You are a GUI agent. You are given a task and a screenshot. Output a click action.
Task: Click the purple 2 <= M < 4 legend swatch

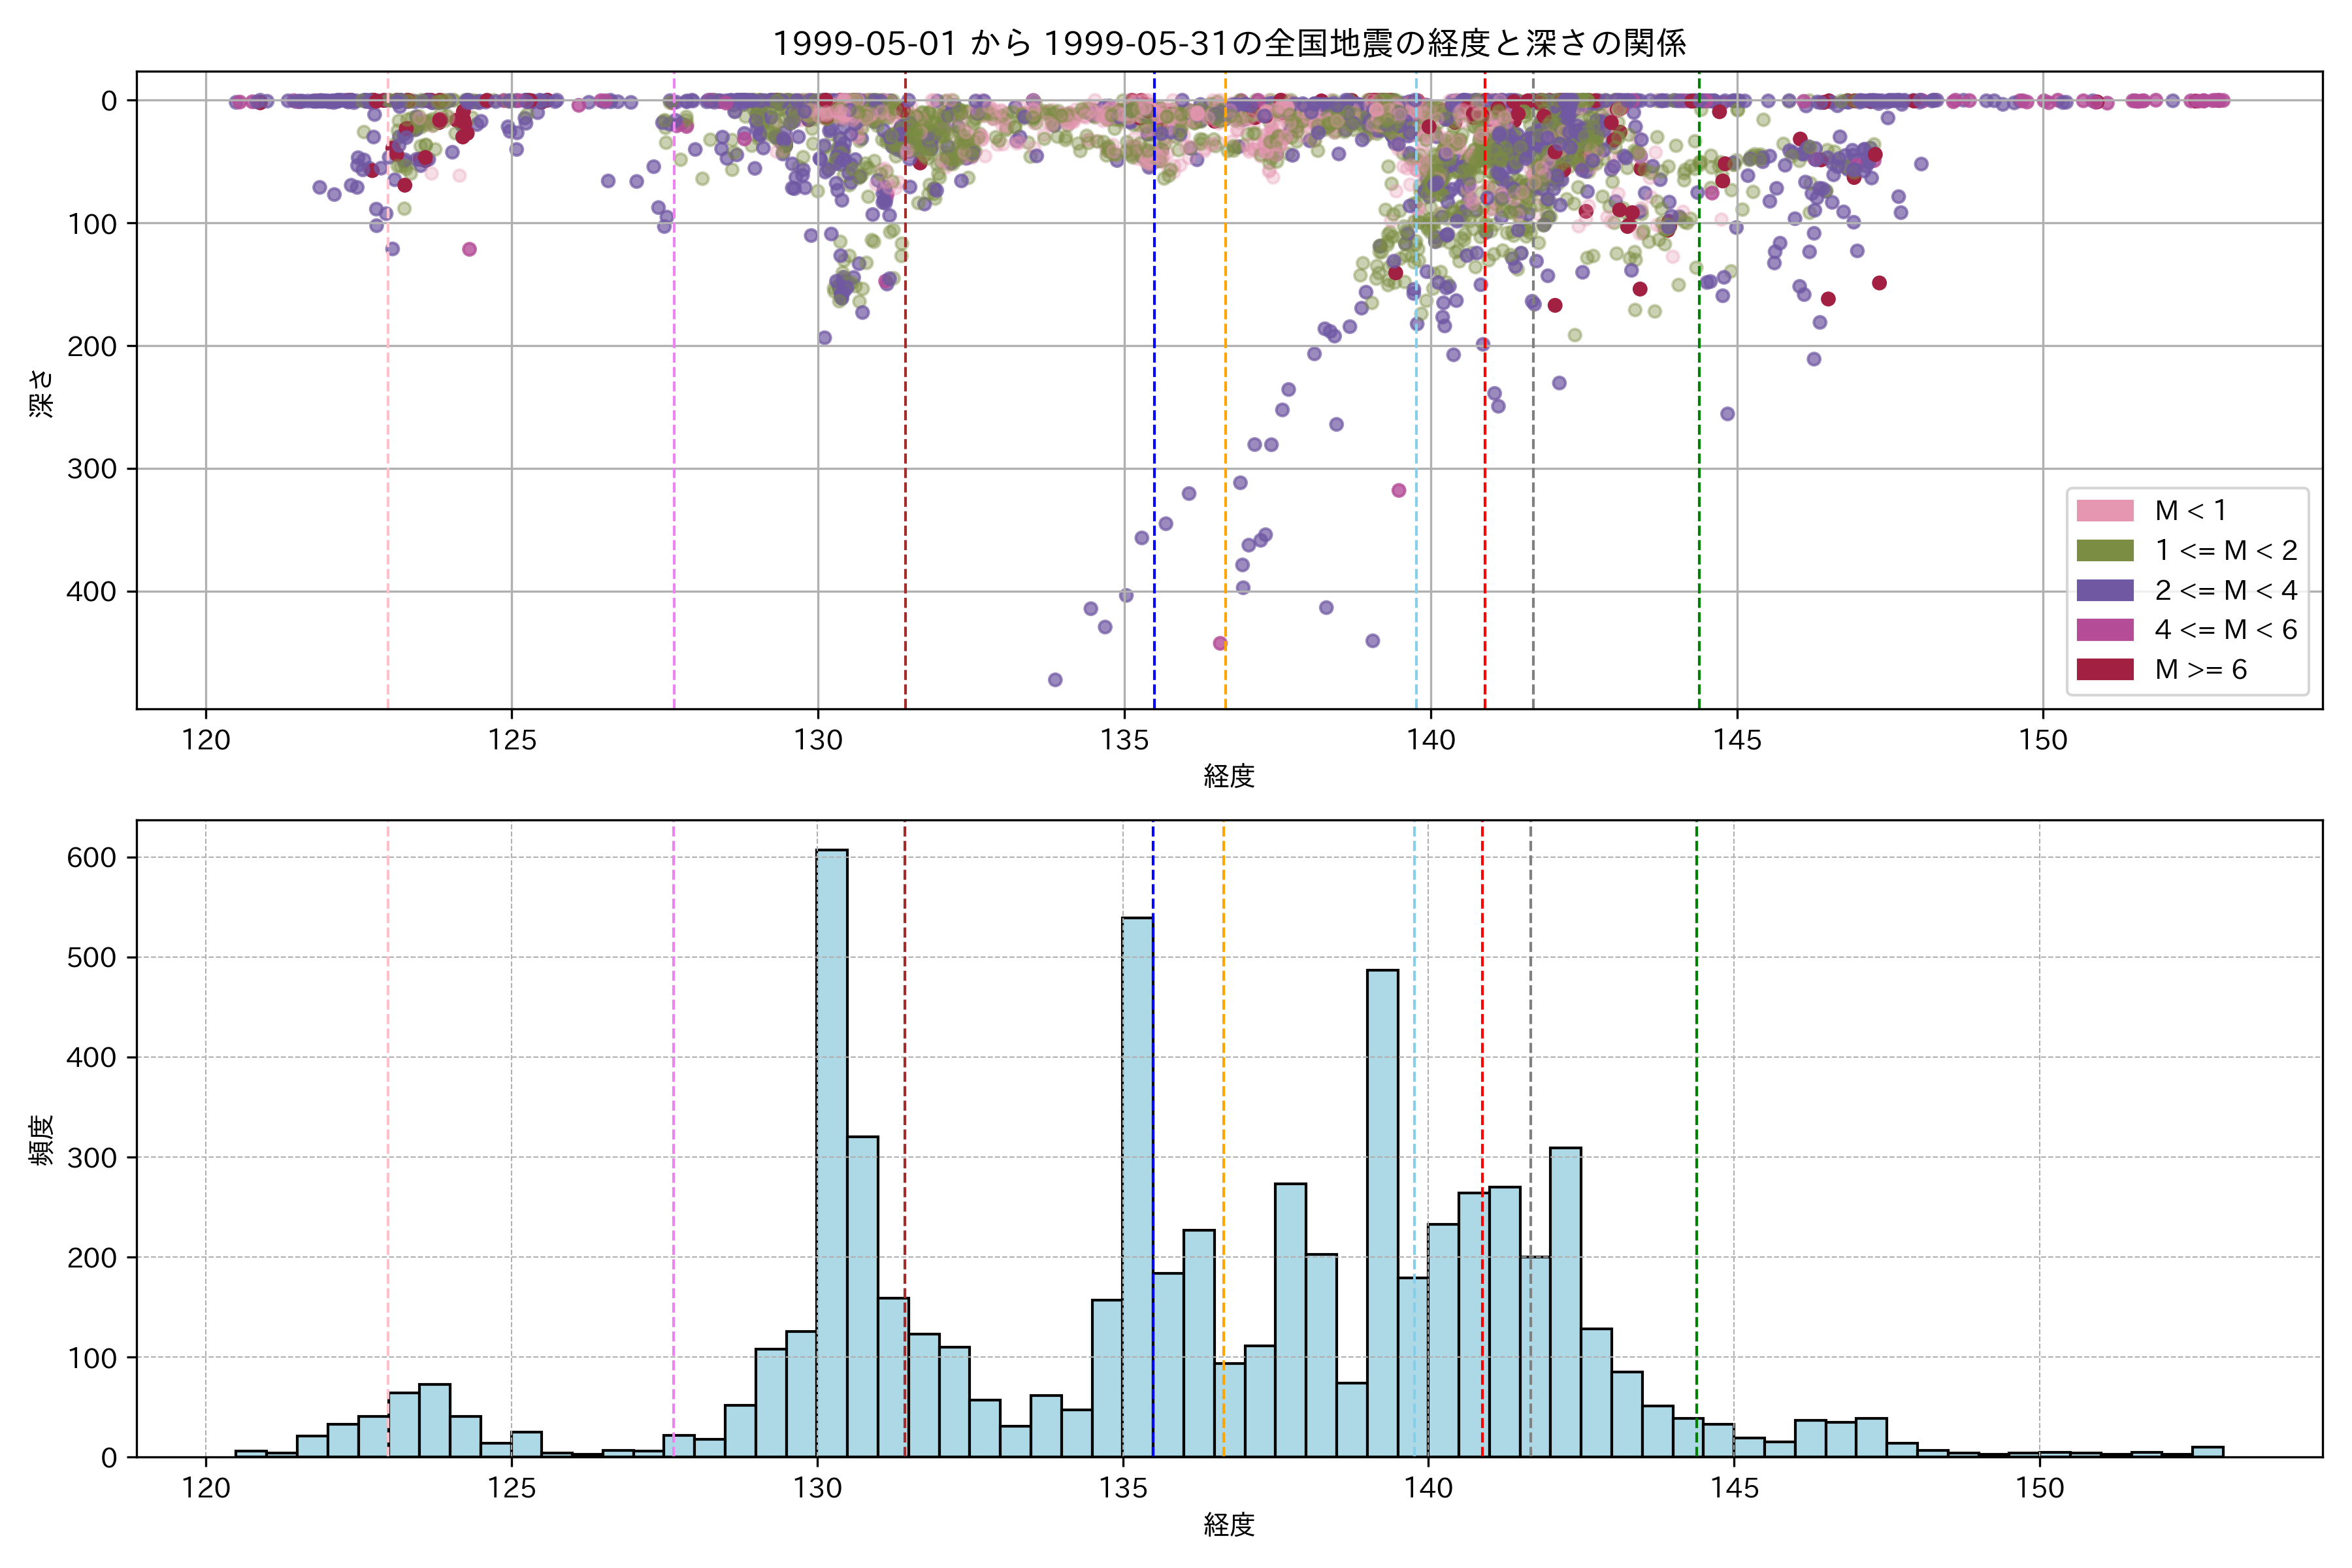point(2104,590)
